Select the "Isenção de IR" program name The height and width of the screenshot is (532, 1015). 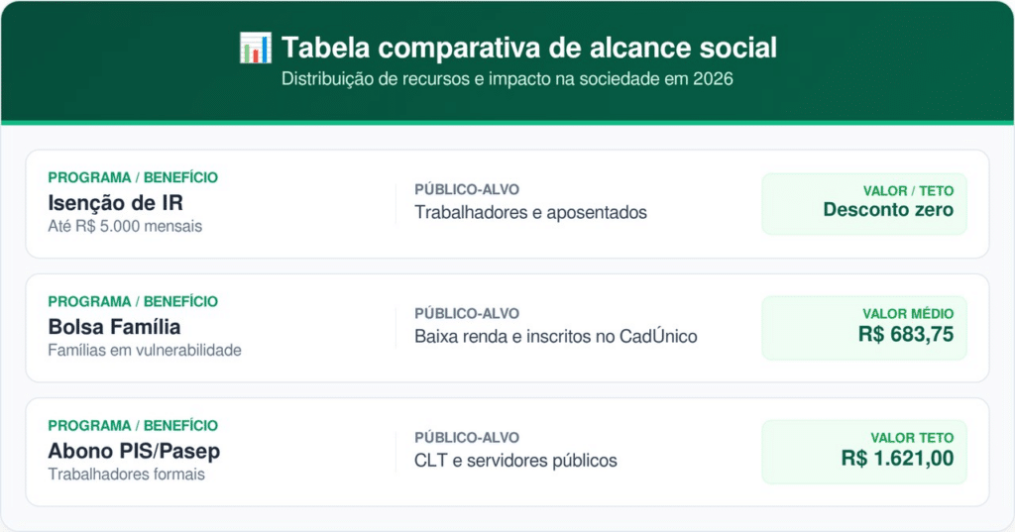tap(115, 203)
